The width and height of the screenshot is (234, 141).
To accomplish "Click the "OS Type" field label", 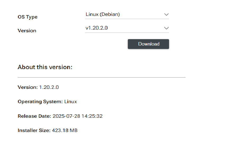I will pyautogui.click(x=27, y=17).
